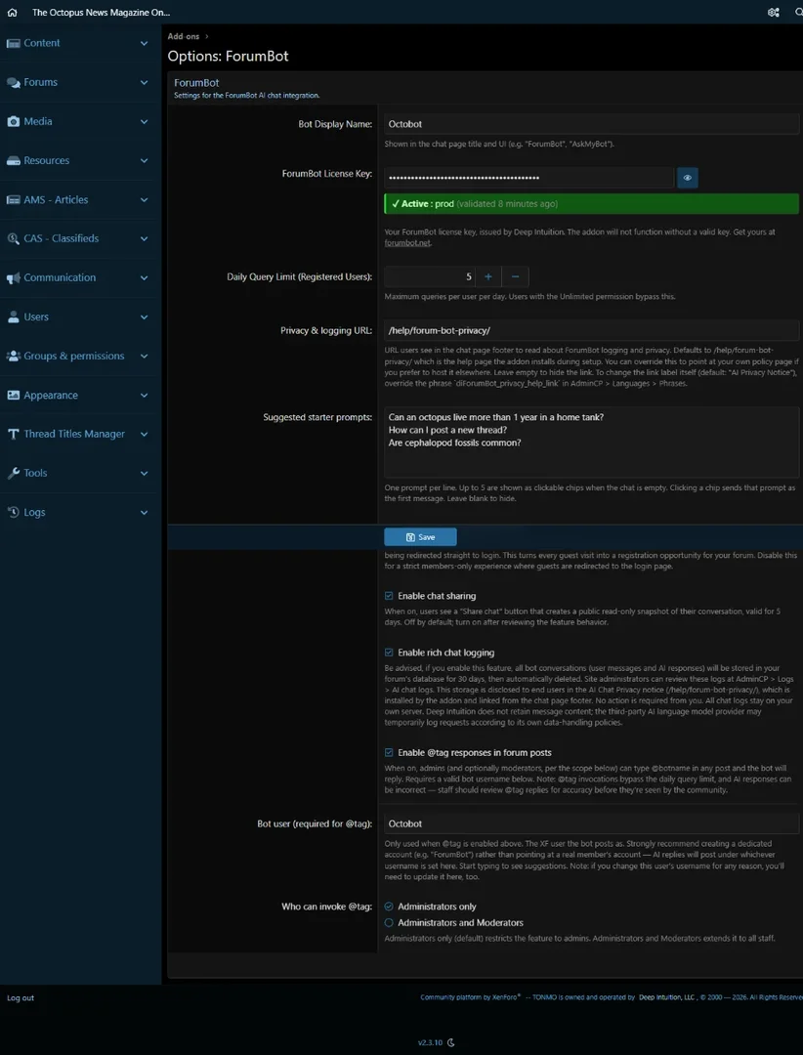Expand the Users menu chevron
This screenshot has height=1055, width=803.
pyautogui.click(x=144, y=316)
